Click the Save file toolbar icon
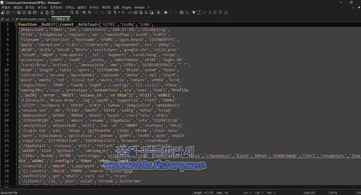 [14, 12]
